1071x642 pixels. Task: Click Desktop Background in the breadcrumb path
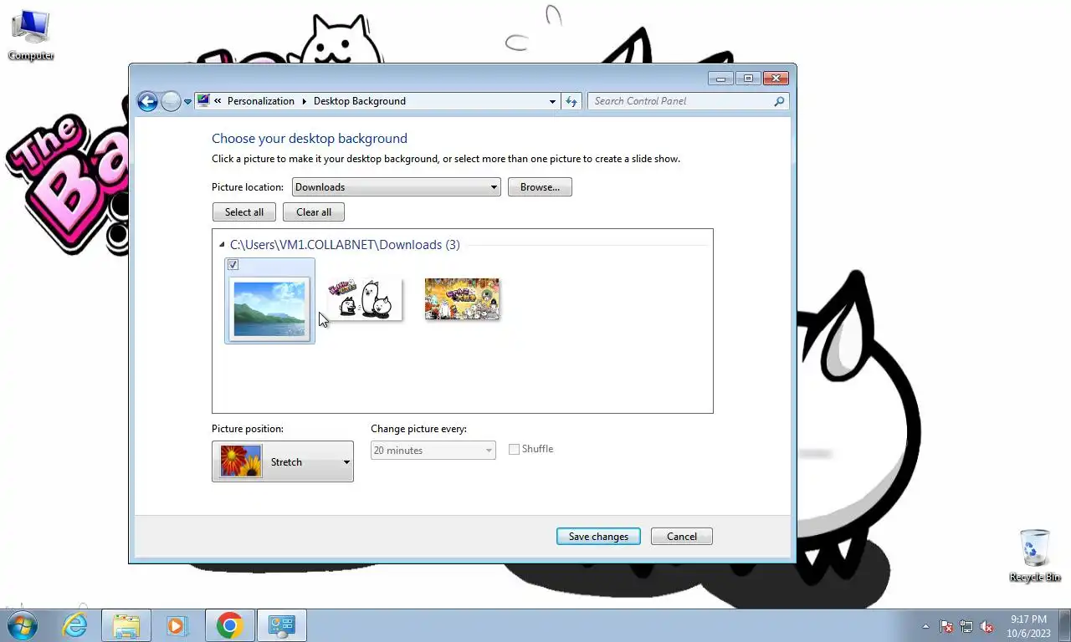click(x=360, y=101)
